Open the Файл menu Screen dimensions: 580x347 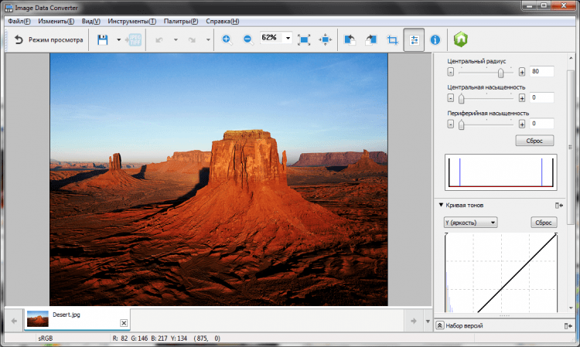[19, 21]
